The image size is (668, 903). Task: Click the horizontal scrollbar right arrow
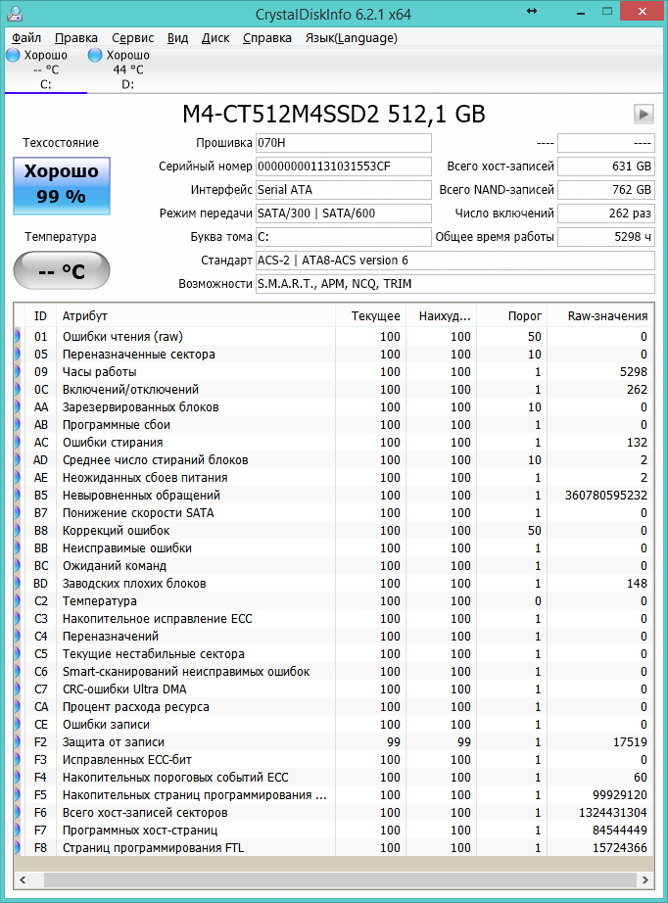[x=644, y=879]
